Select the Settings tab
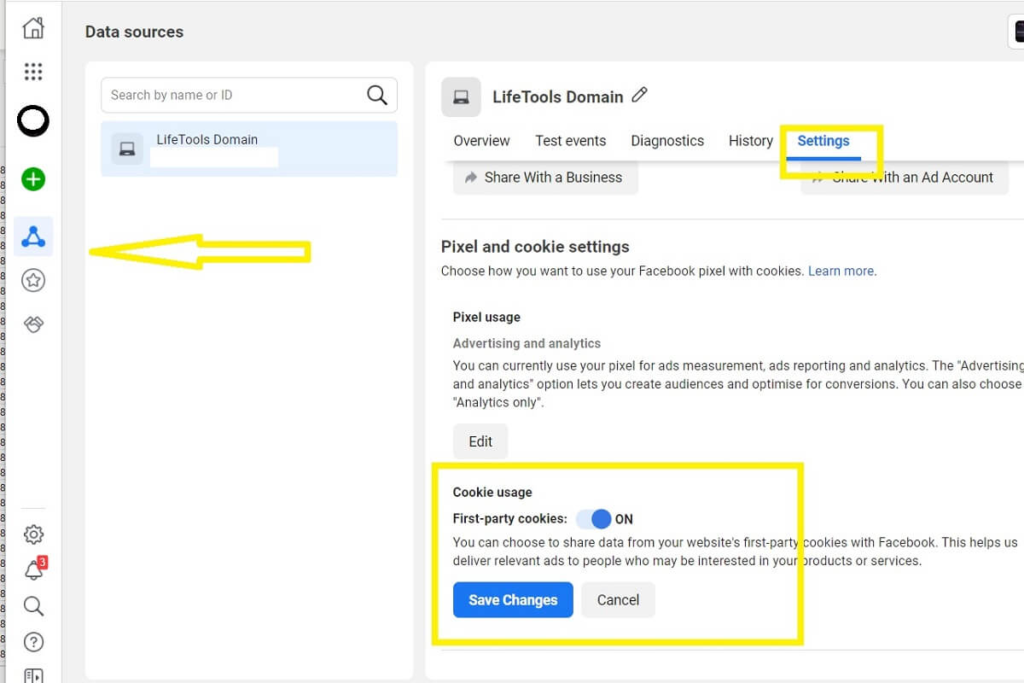 click(823, 141)
